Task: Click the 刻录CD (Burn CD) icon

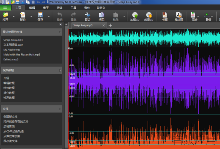Action: click(149, 15)
